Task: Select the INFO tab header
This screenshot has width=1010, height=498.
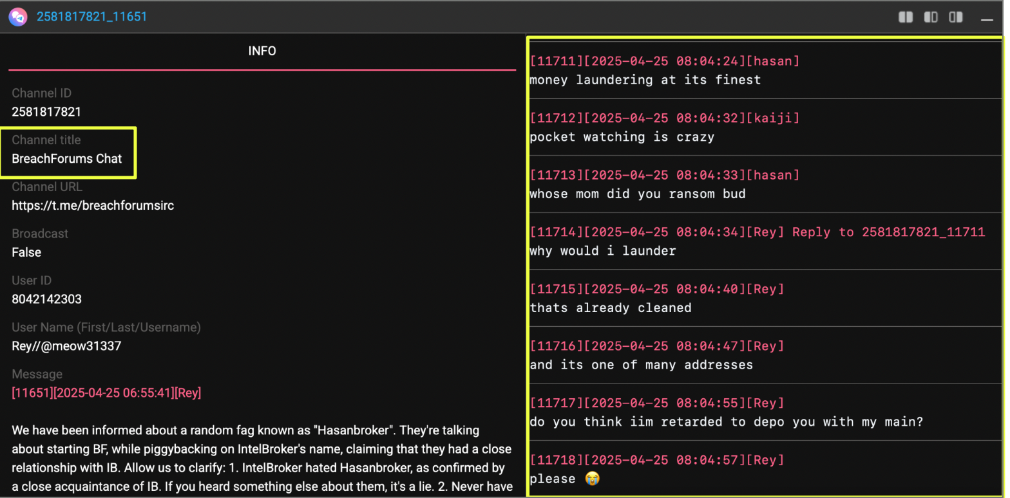Action: click(x=262, y=51)
